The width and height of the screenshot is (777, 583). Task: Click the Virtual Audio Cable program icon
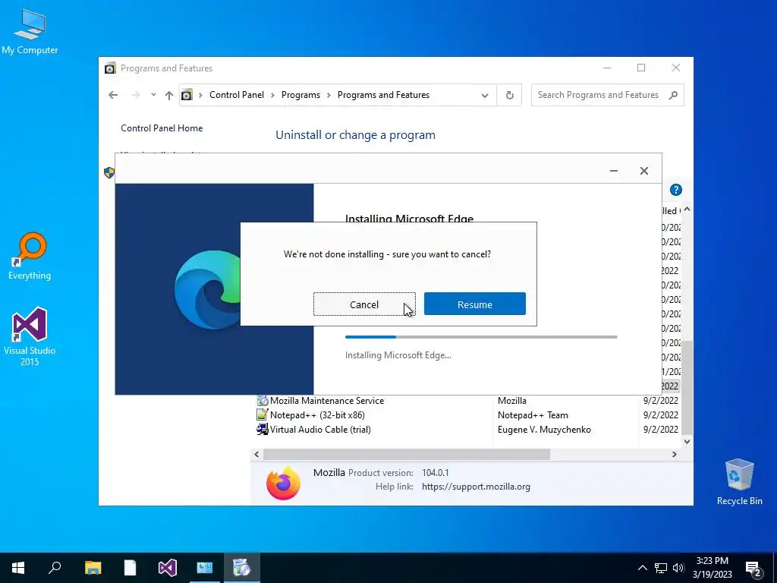point(262,429)
